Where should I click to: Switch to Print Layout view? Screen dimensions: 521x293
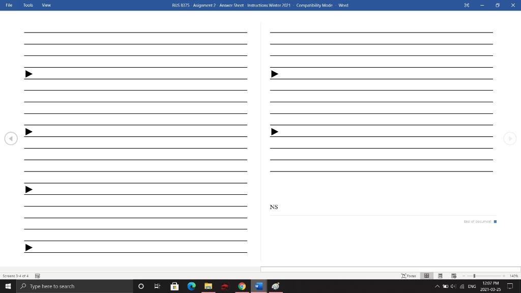[x=440, y=276]
